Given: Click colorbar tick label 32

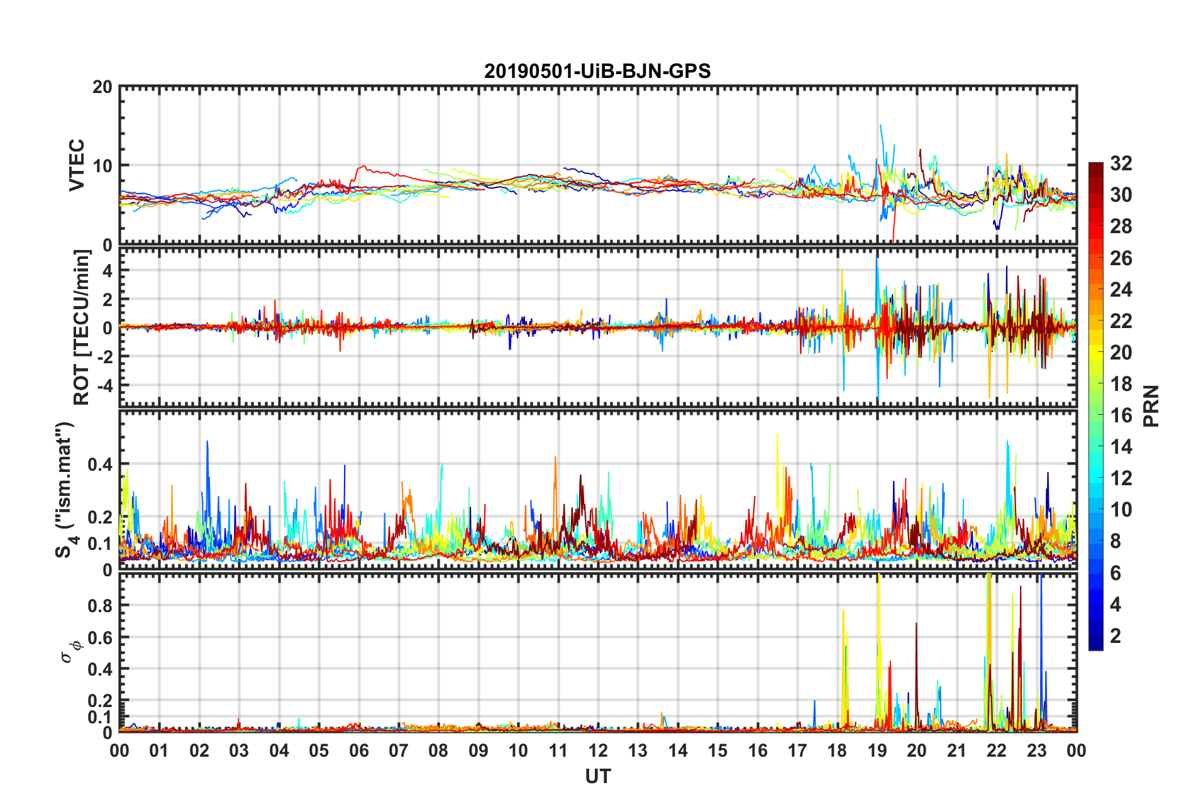Looking at the screenshot, I should point(1121,163).
